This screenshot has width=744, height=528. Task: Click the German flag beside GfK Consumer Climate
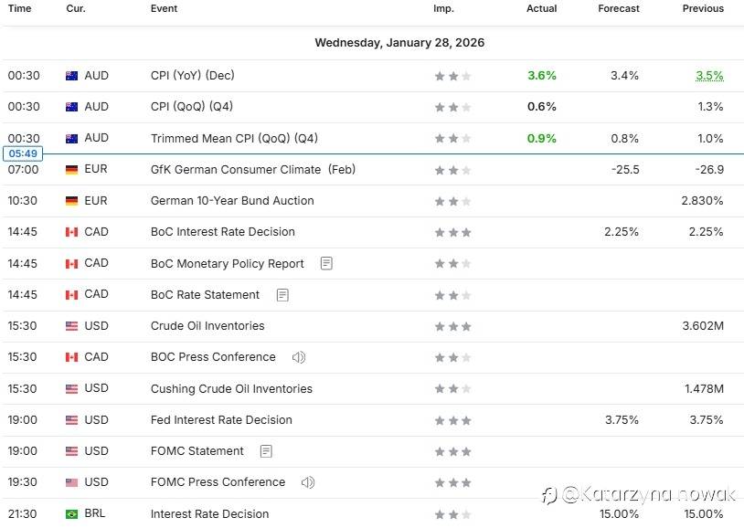pyautogui.click(x=71, y=170)
